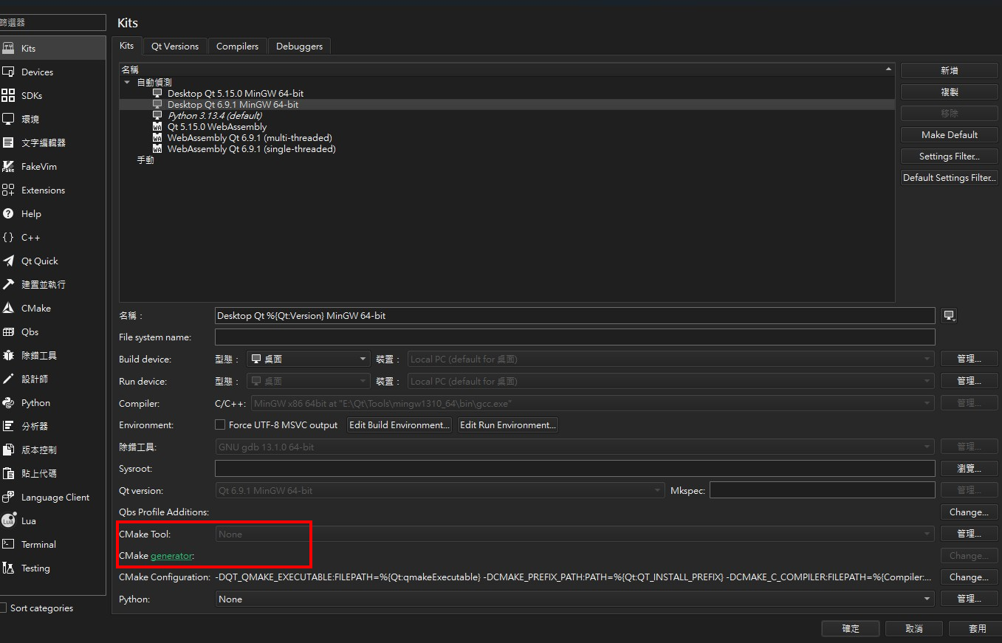Click Edit Build Environment... button
1002x643 pixels.
pos(399,424)
